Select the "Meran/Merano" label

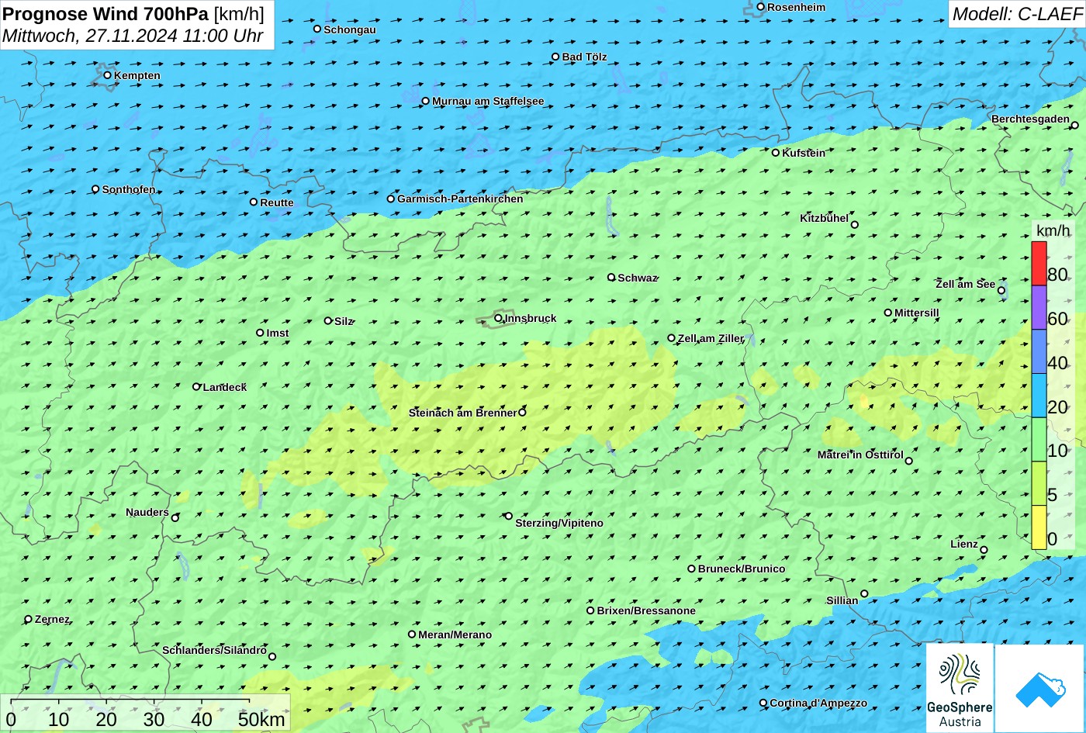[x=455, y=634]
